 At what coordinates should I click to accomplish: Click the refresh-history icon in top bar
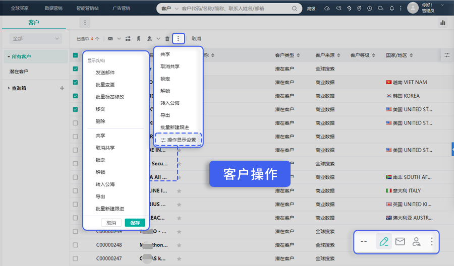pos(349,9)
